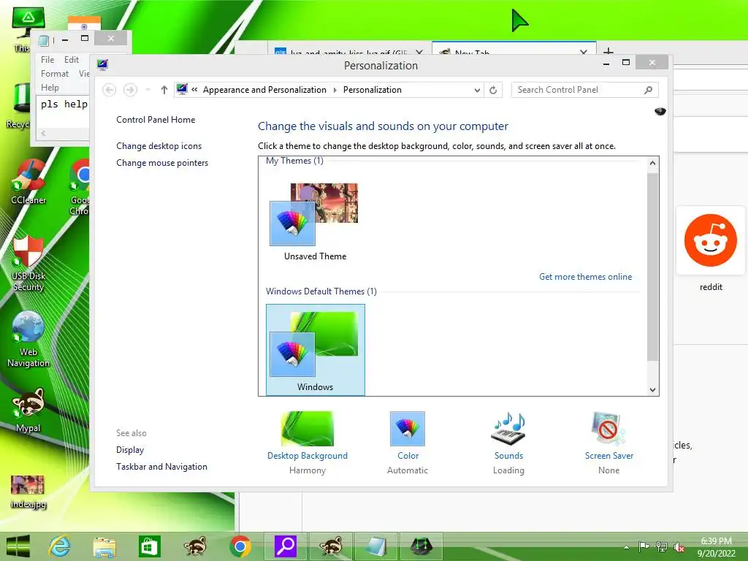Image resolution: width=748 pixels, height=561 pixels.
Task: Click the Personalization help icon
Action: (660, 111)
